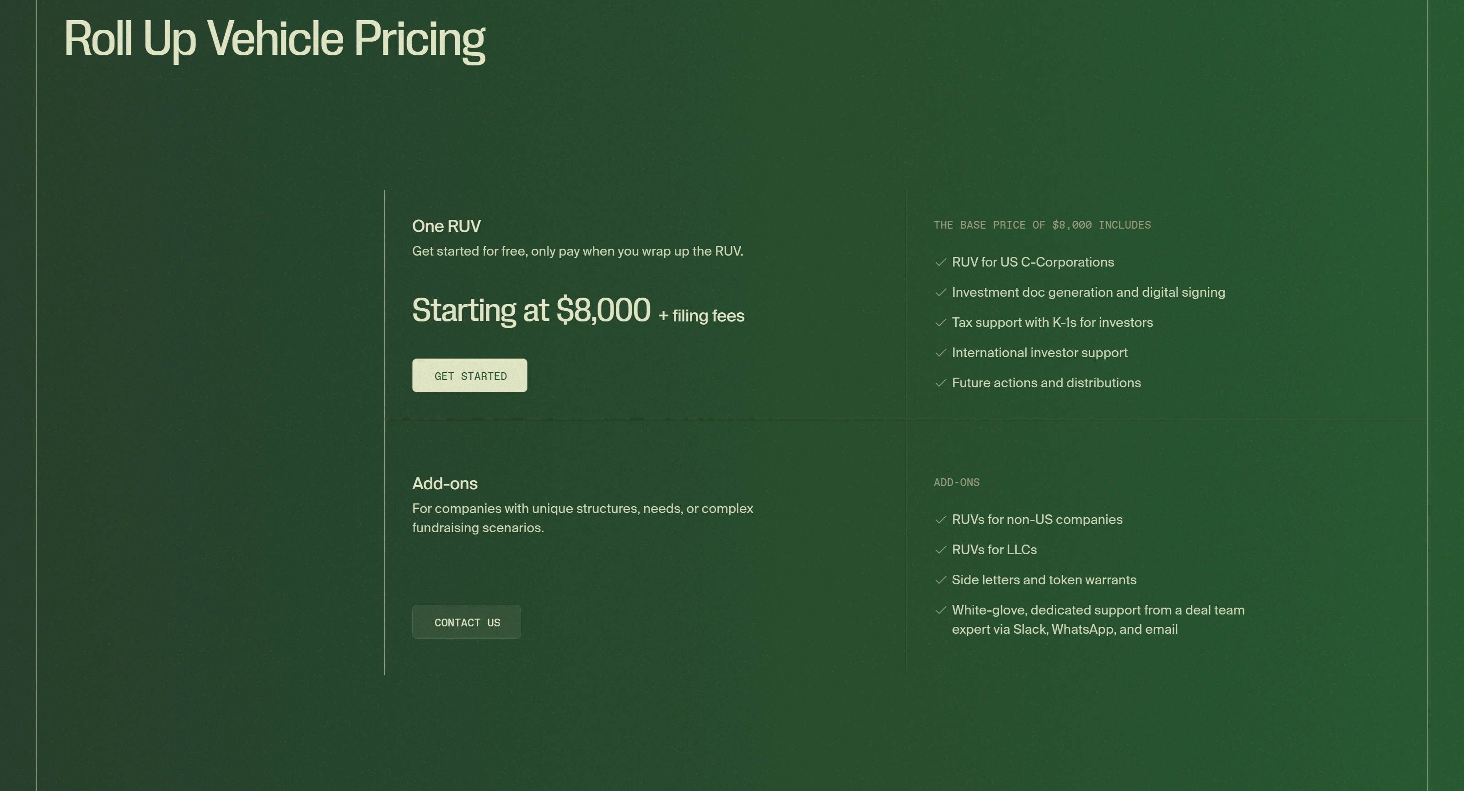
Task: Click checkmark next to Side letters and token warrants
Action: pos(941,580)
